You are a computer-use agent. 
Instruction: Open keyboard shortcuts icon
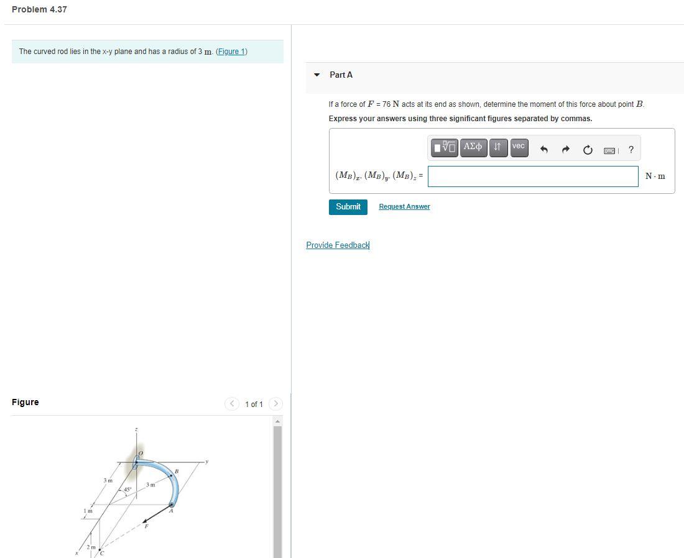(610, 151)
